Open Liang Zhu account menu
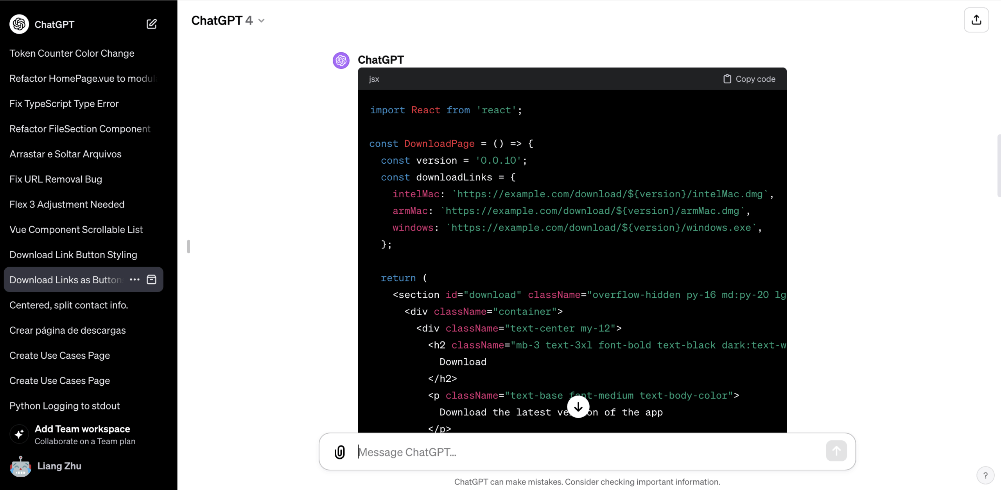 coord(59,466)
